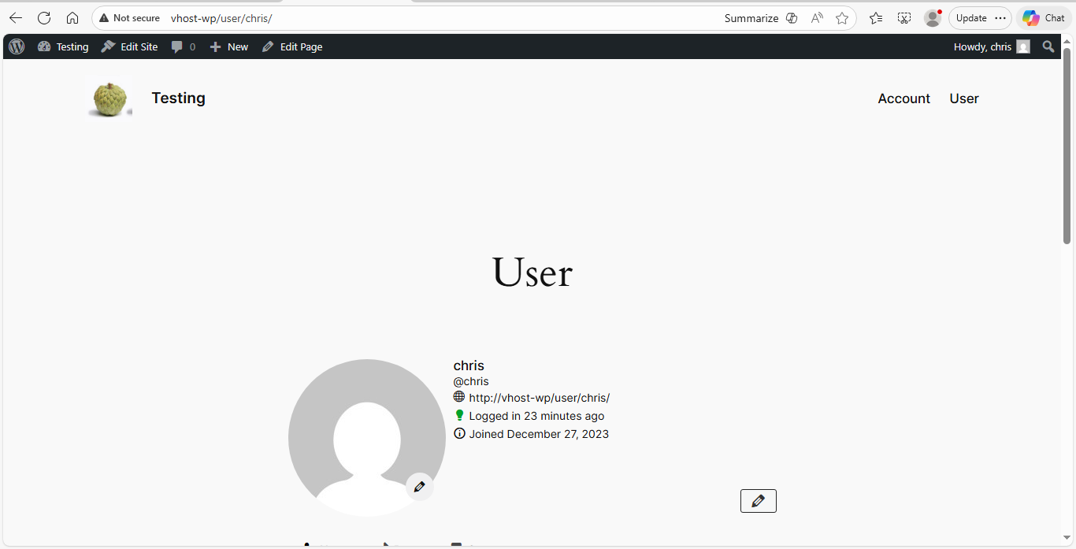
Task: Start Read aloud from the address bar
Action: (x=817, y=17)
